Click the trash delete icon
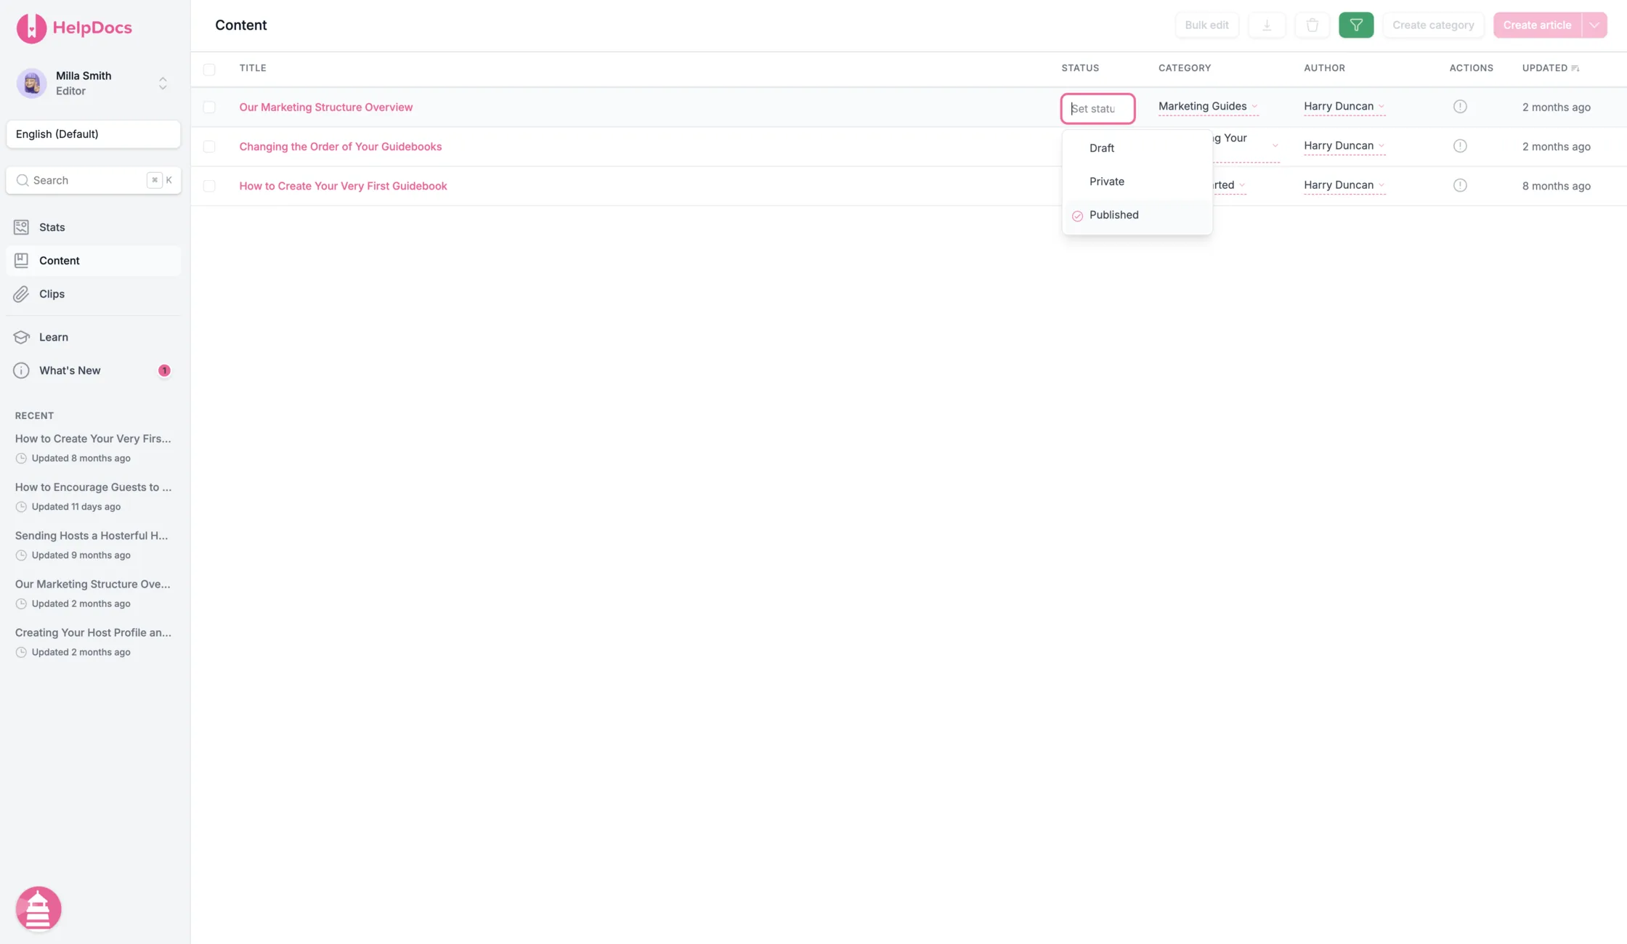 1312,25
